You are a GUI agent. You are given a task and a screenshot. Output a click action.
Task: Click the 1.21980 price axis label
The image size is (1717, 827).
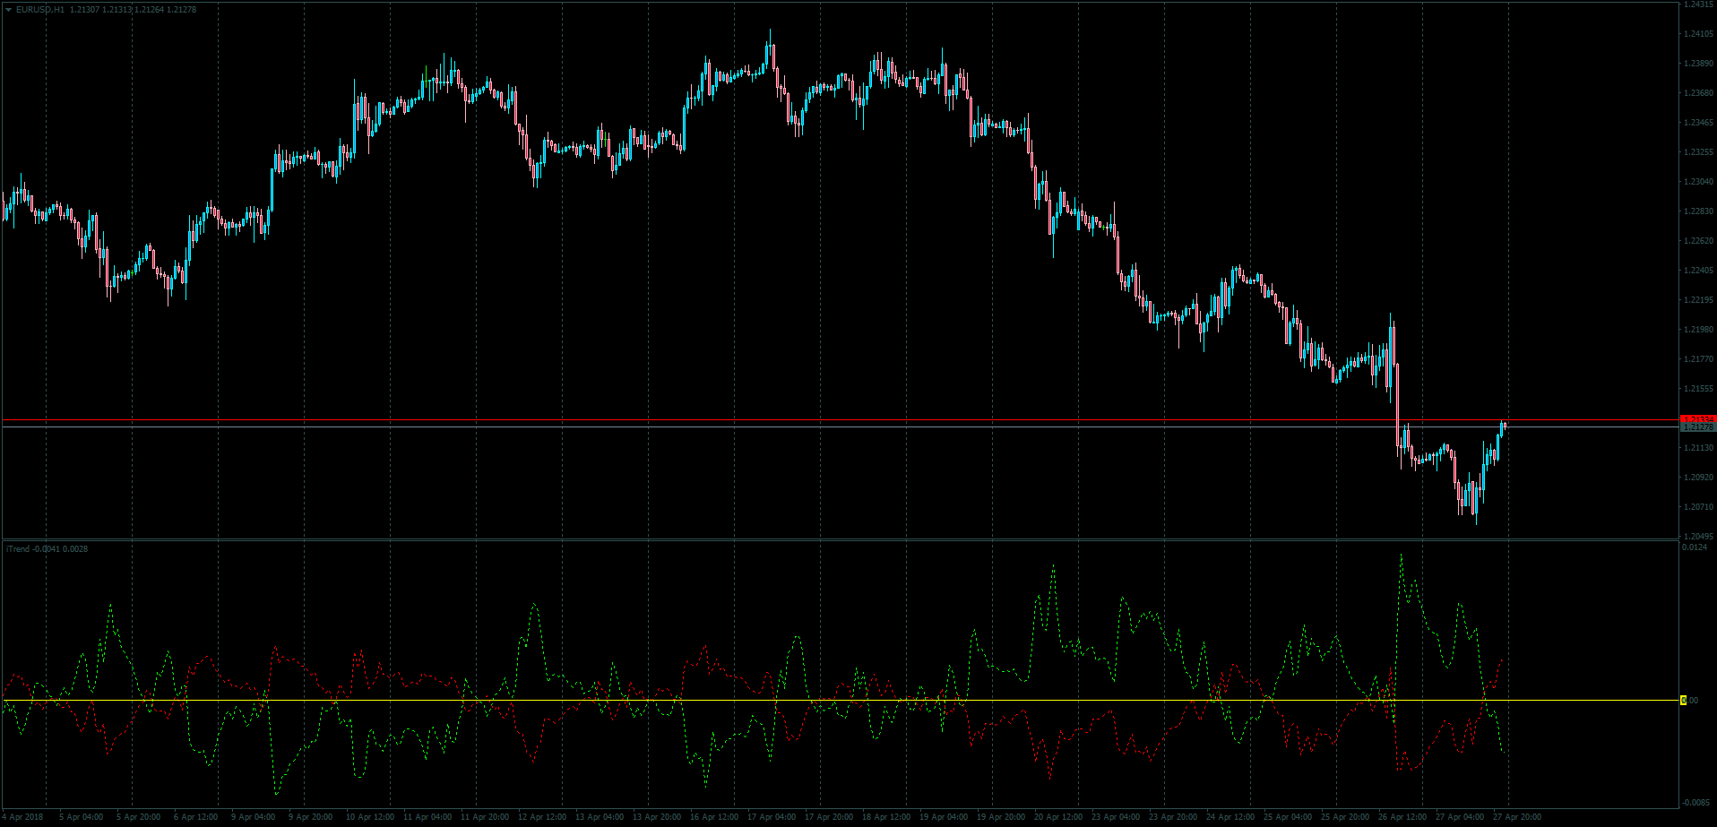click(x=1698, y=330)
